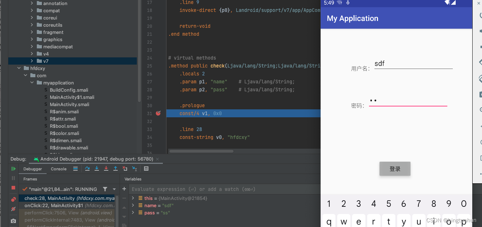Screen dimensions: 482x227
Task: Force step into with the red arrow icon
Action: [x=106, y=169]
